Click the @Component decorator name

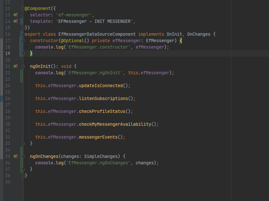coord(38,9)
